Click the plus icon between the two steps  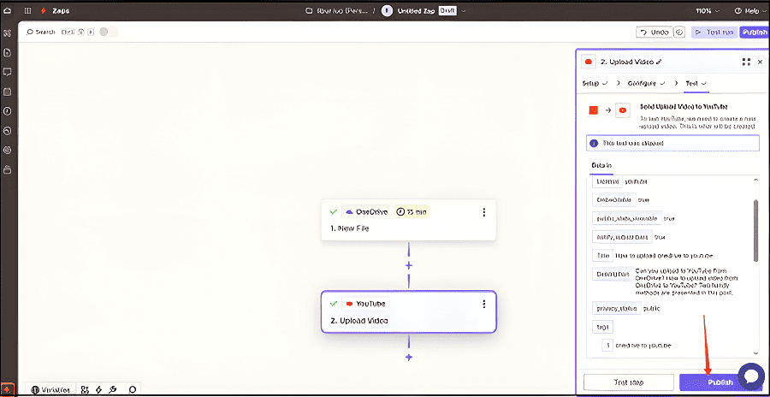click(409, 266)
